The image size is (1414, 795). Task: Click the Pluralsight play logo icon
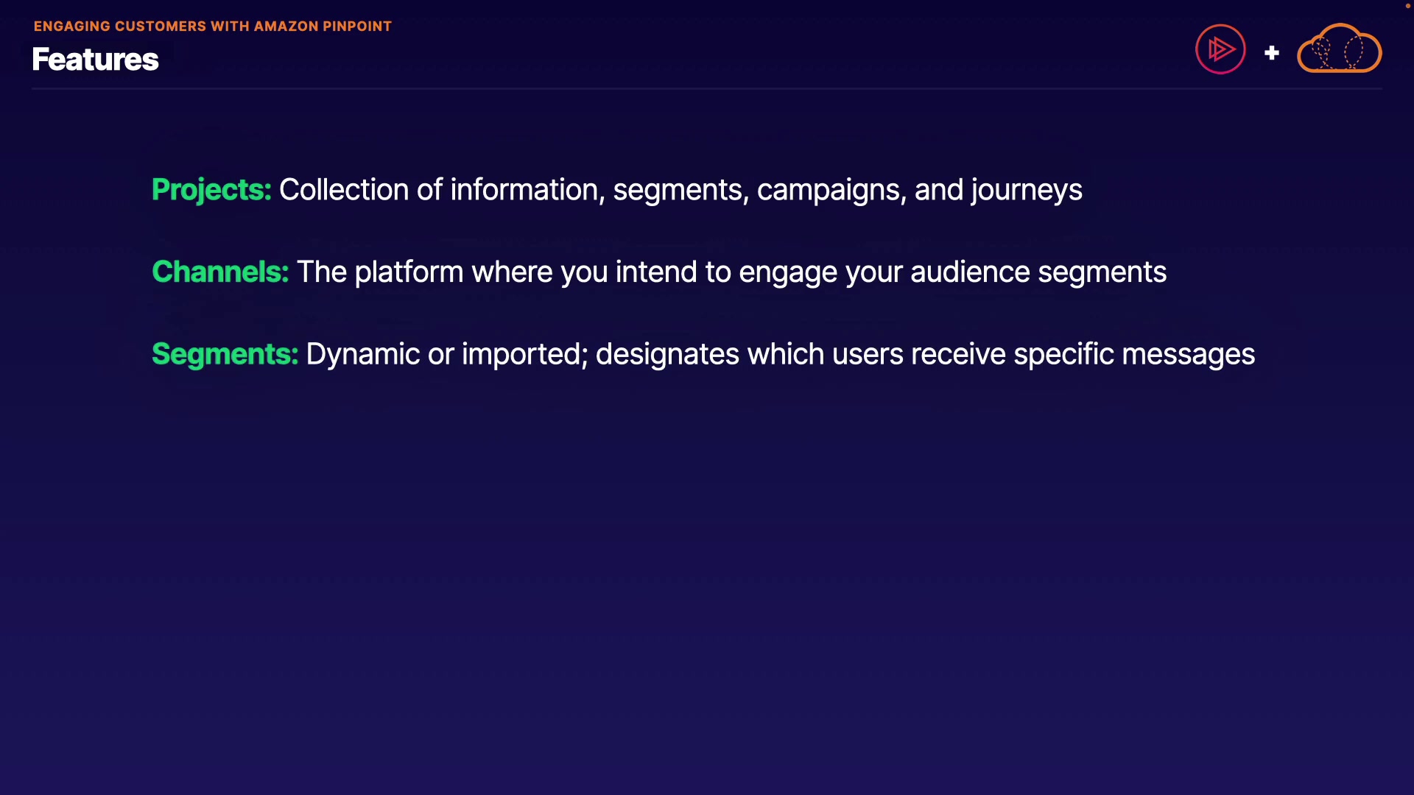[1220, 49]
